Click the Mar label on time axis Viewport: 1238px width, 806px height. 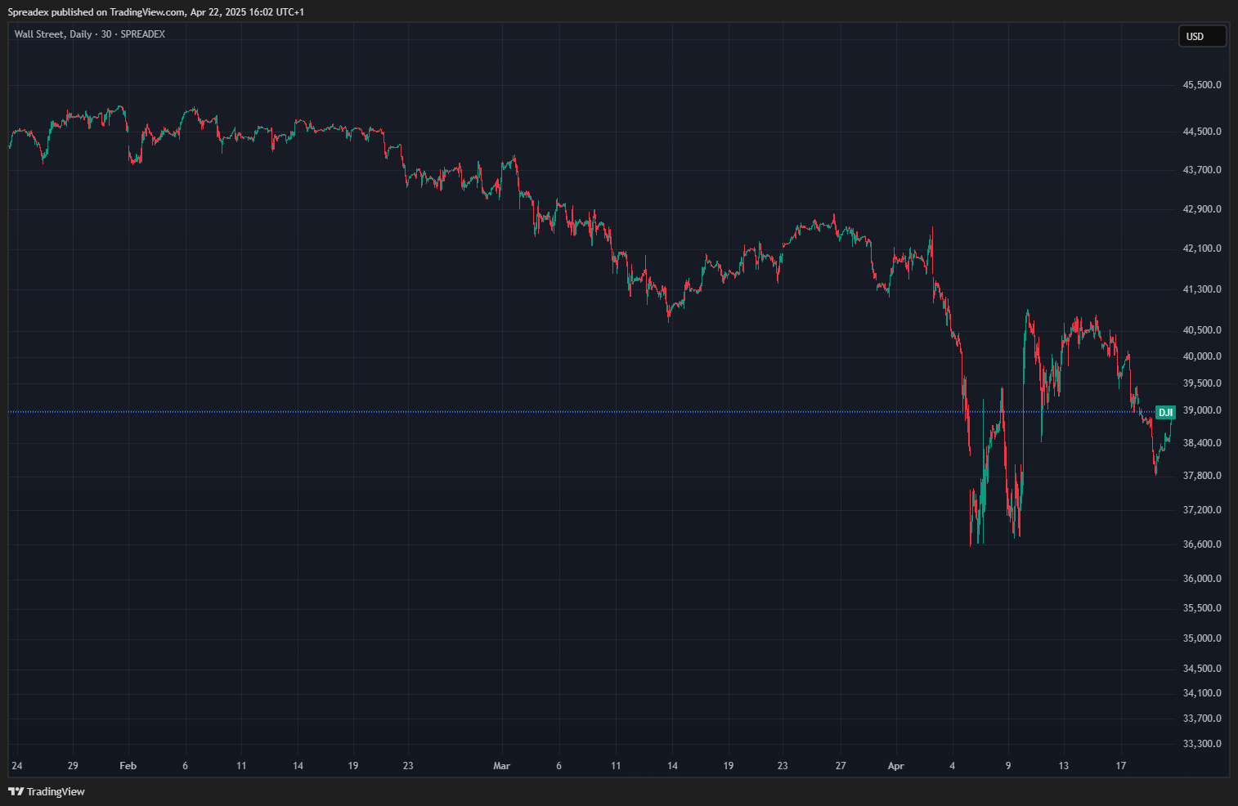pos(501,766)
